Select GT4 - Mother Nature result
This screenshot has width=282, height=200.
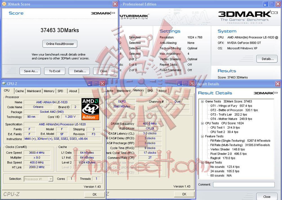click(231, 119)
